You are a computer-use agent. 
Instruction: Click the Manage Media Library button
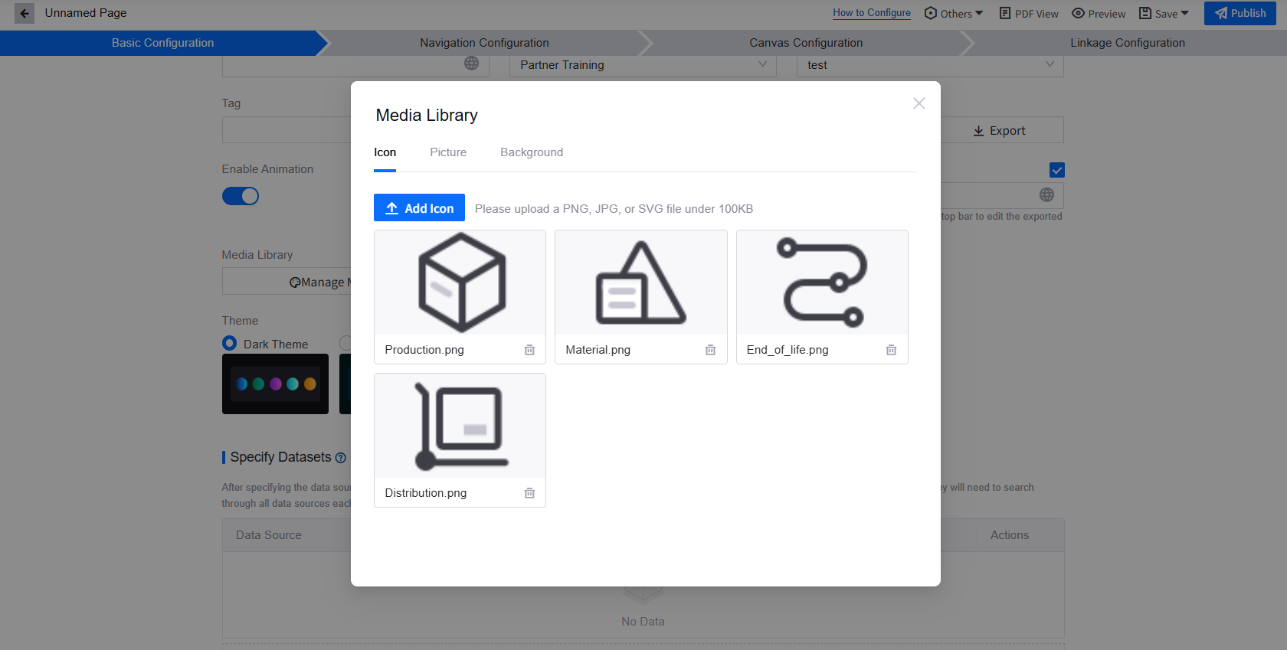pyautogui.click(x=287, y=282)
